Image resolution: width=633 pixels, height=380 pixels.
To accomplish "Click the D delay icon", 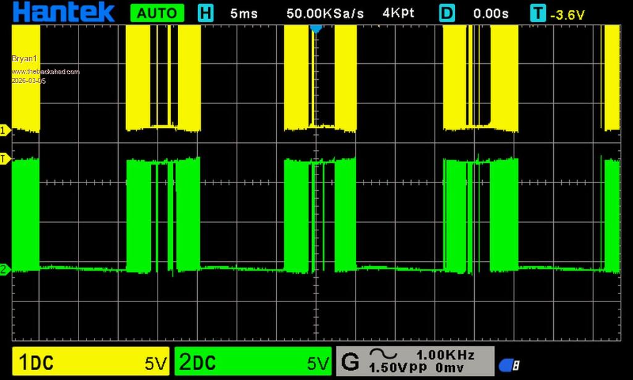I will point(448,13).
